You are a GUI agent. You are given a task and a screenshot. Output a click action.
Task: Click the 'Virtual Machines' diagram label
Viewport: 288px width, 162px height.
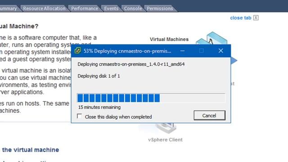[x=169, y=39]
